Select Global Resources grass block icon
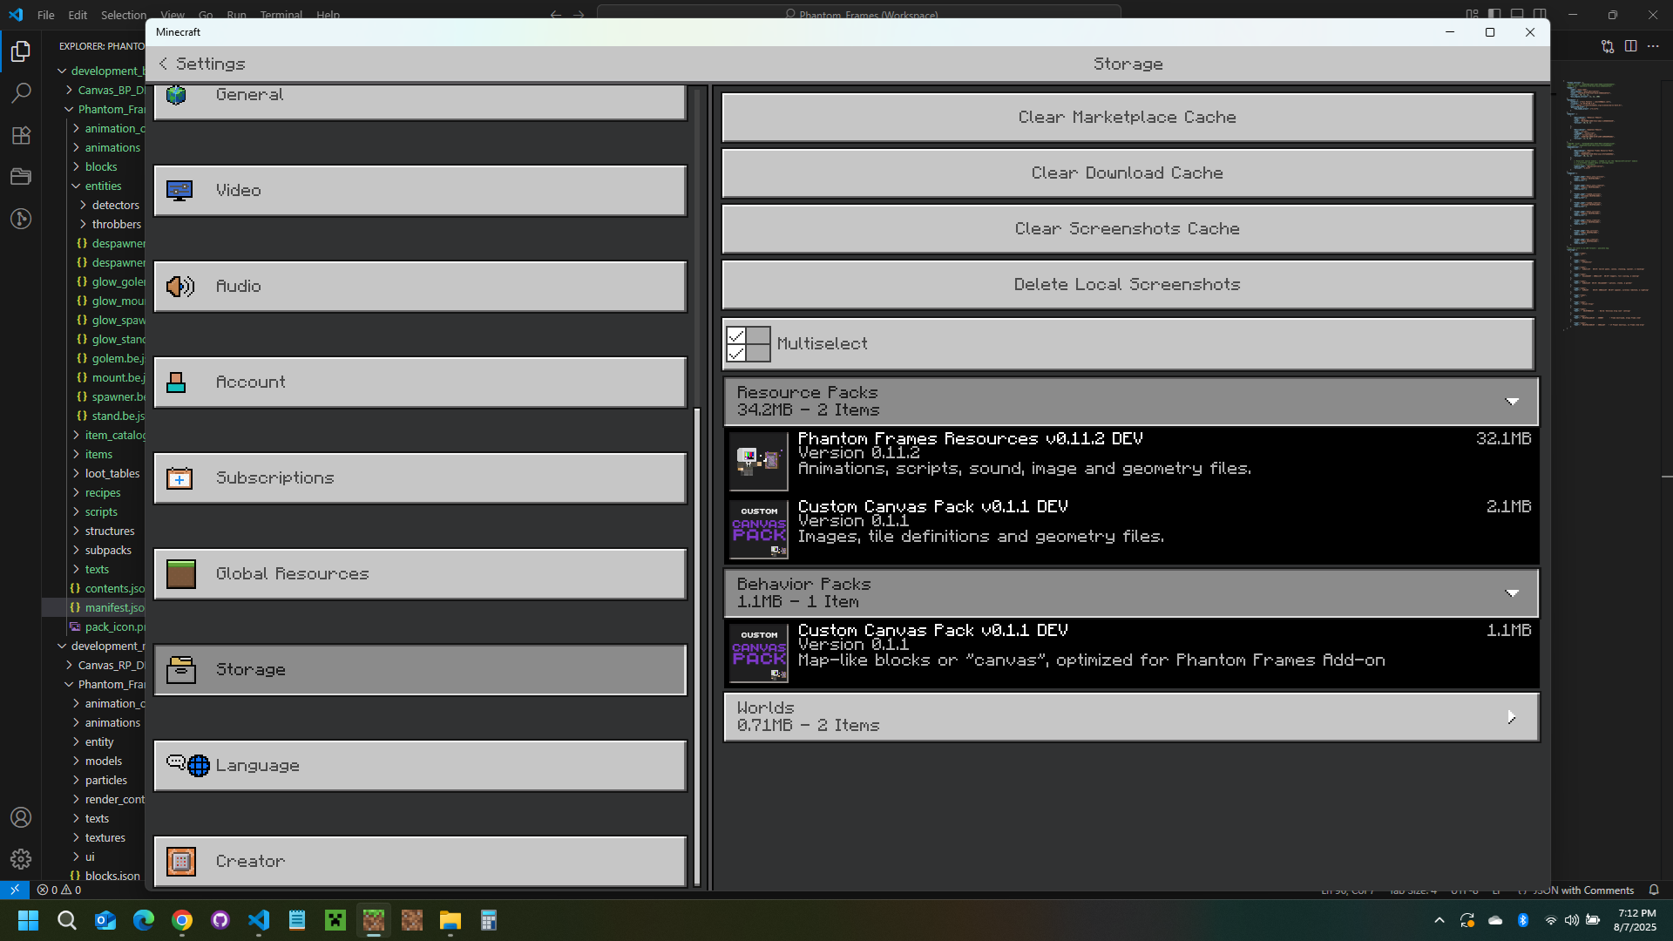 180,574
